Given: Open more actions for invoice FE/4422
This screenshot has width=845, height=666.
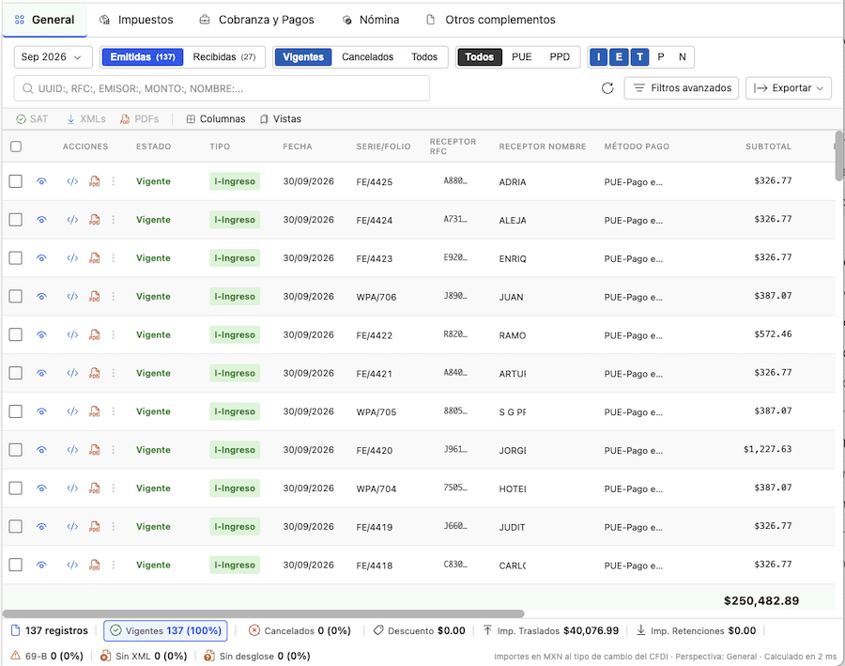Looking at the screenshot, I should pyautogui.click(x=114, y=334).
